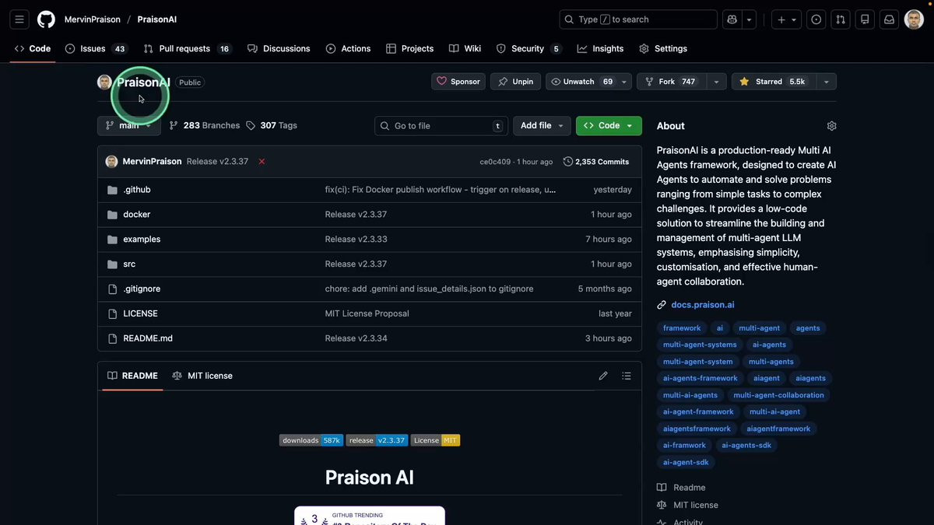934x525 pixels.
Task: Open the green Code dropdown button
Action: [x=609, y=126]
